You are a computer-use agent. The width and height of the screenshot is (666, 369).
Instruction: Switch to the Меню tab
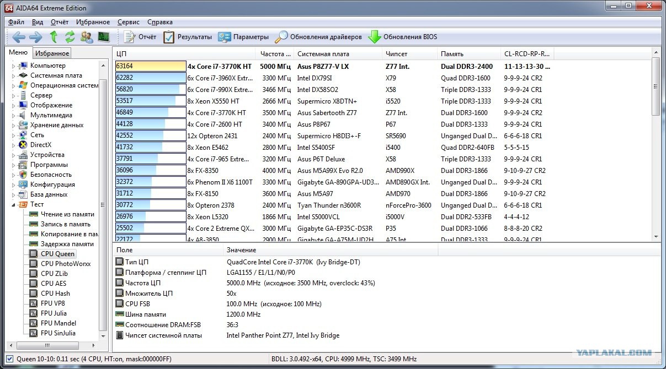[x=18, y=52]
